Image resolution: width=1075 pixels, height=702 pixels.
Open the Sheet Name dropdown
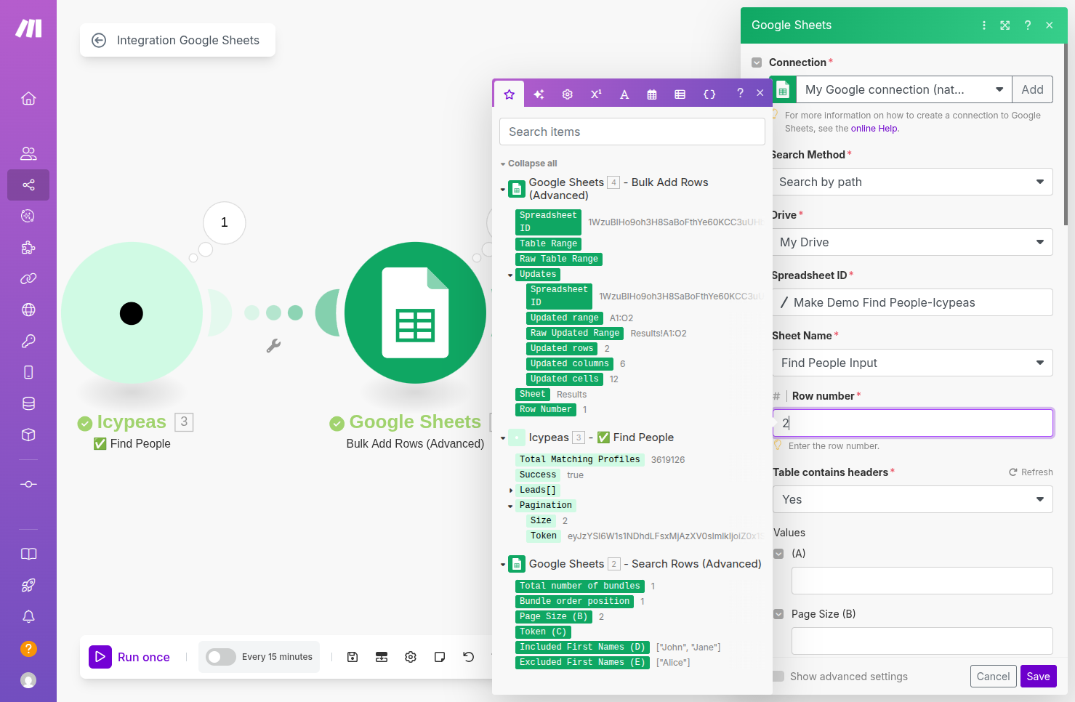[x=912, y=363]
